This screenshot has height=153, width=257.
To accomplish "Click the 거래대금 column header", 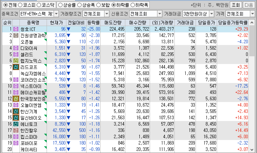I will (x=185, y=23).
